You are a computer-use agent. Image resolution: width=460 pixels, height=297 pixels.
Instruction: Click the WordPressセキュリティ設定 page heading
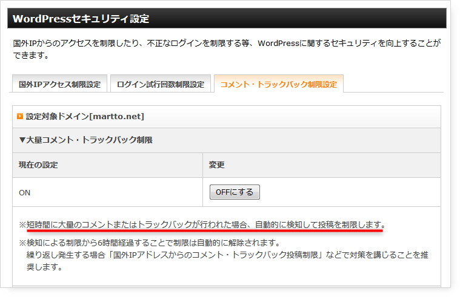coord(81,19)
